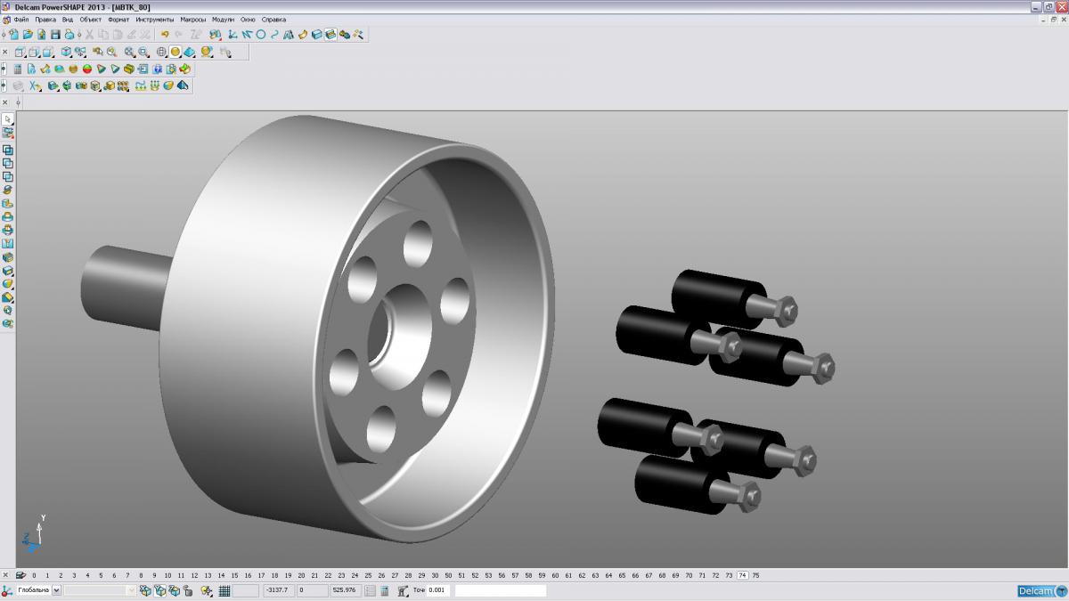Click the active Feature tool icon
This screenshot has width=1069, height=601.
click(330, 34)
